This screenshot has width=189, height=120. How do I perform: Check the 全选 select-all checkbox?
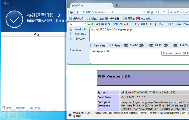click(x=3, y=107)
